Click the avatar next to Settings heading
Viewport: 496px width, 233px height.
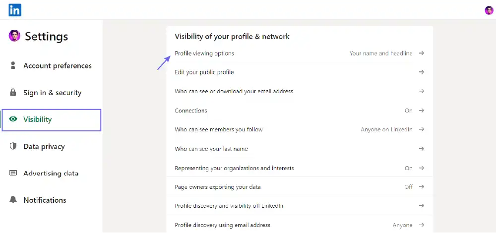click(x=14, y=36)
